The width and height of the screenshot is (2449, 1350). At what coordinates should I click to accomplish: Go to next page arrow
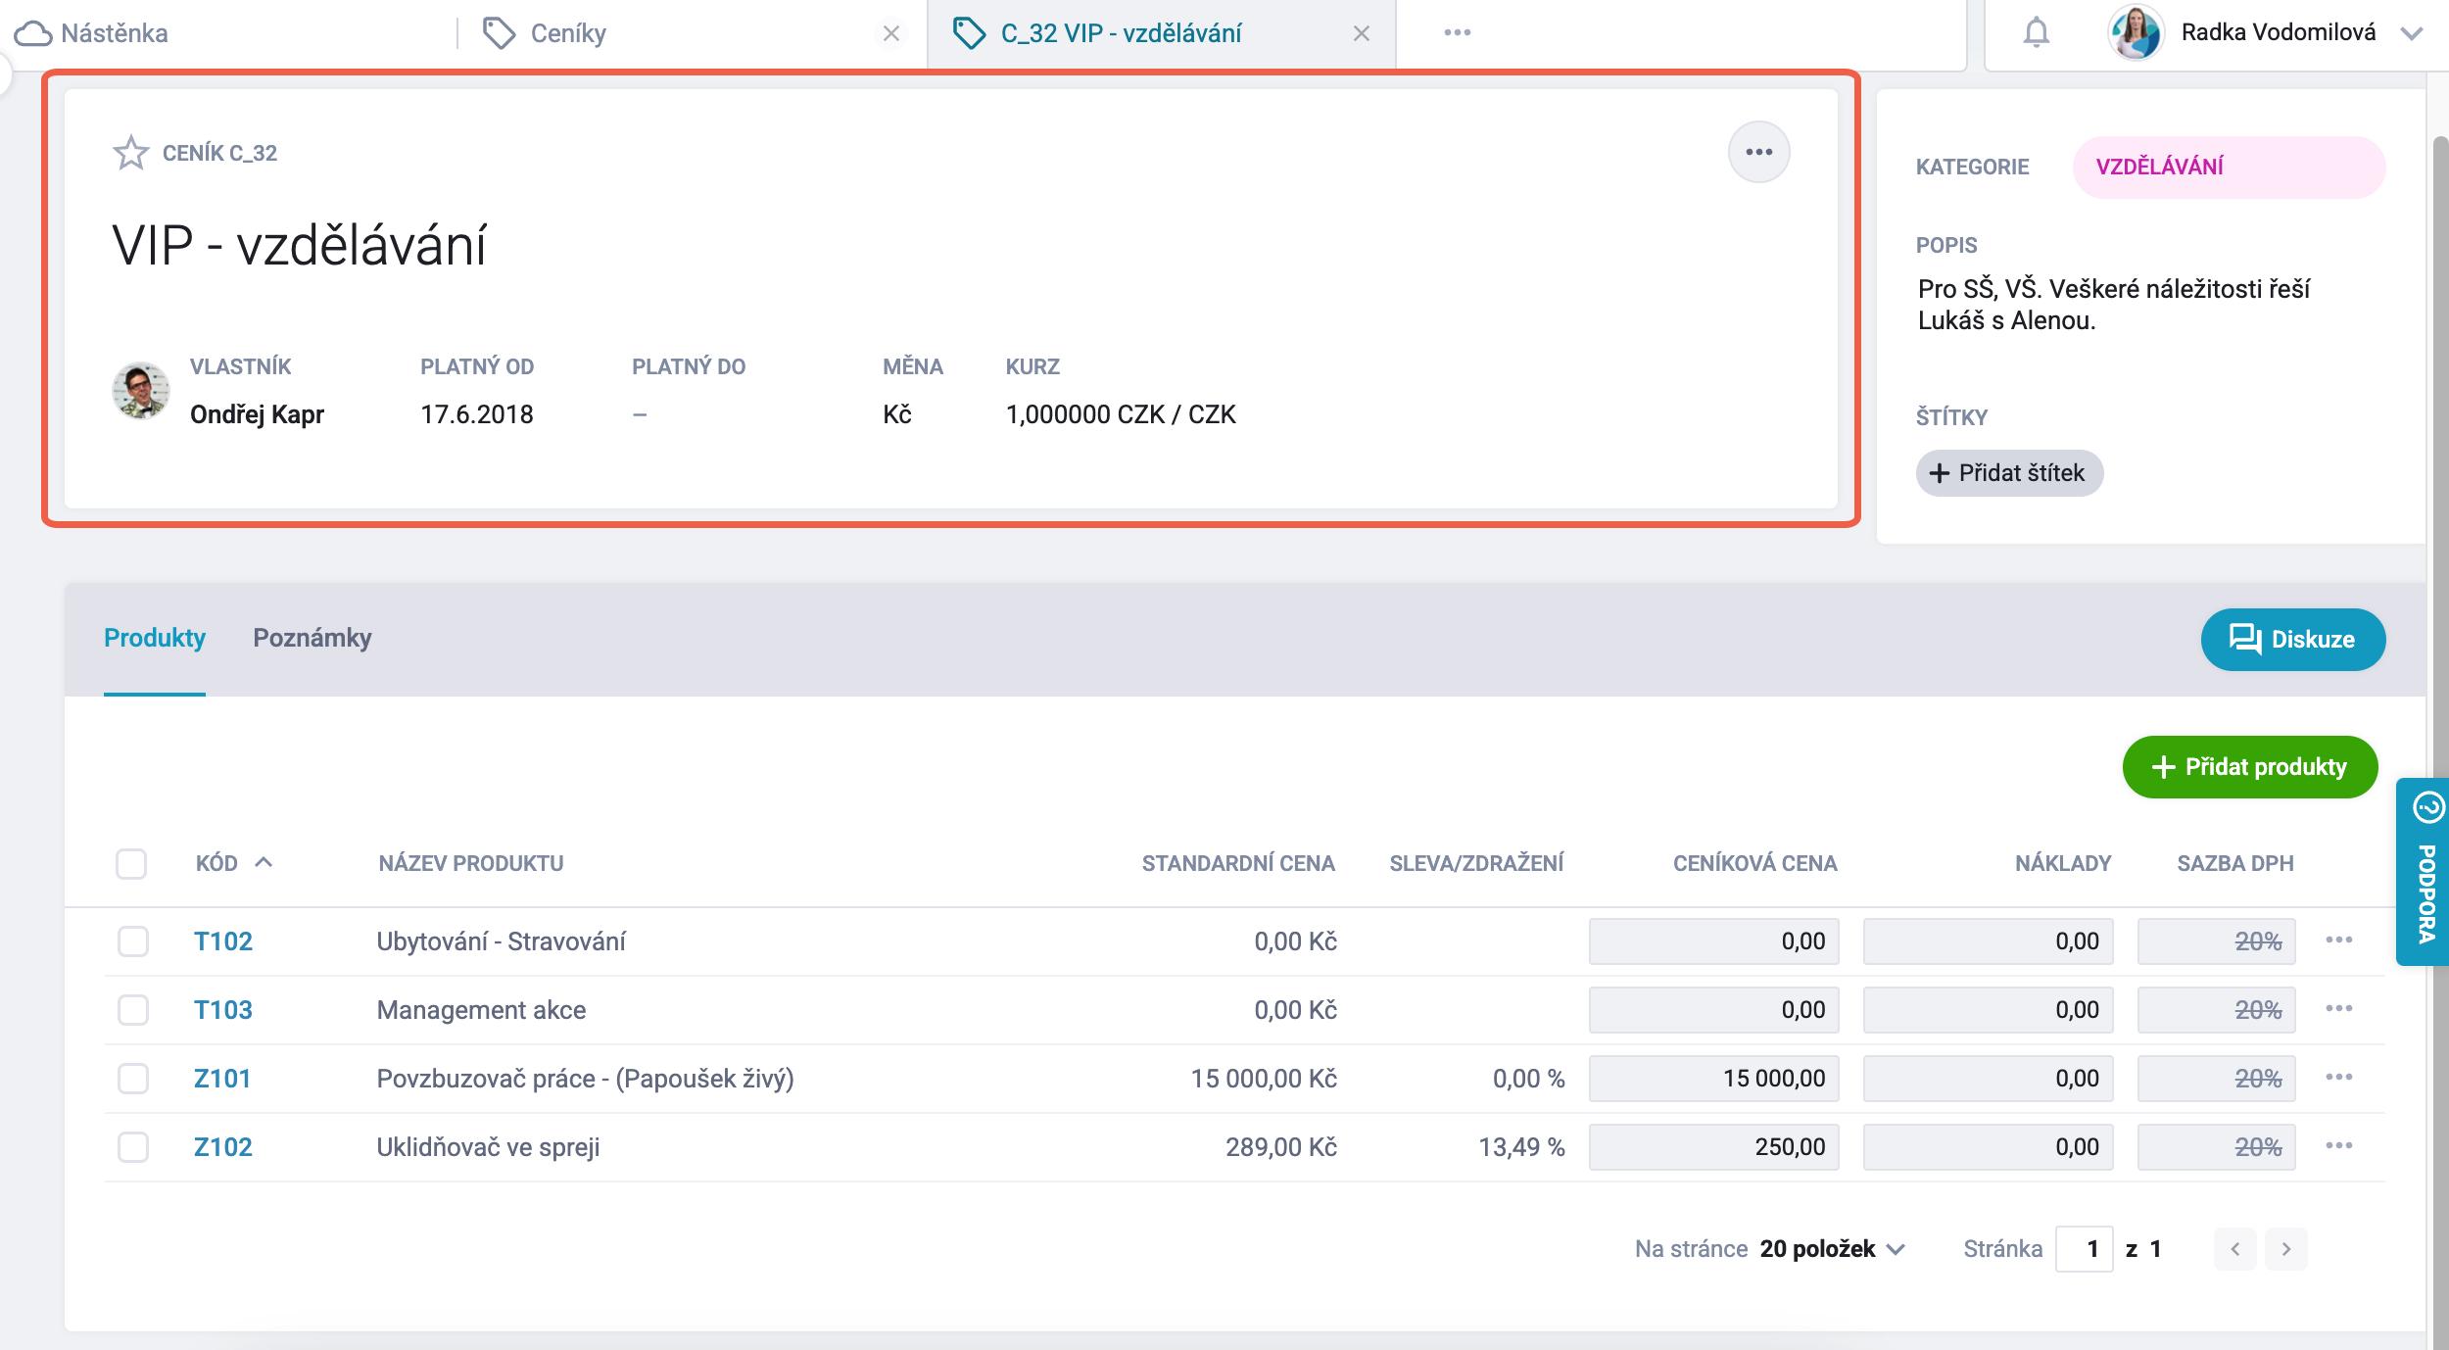click(x=2285, y=1249)
